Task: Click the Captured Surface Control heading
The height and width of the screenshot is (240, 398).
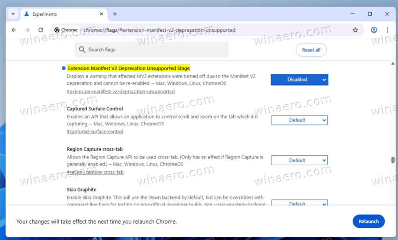Action: click(95, 109)
